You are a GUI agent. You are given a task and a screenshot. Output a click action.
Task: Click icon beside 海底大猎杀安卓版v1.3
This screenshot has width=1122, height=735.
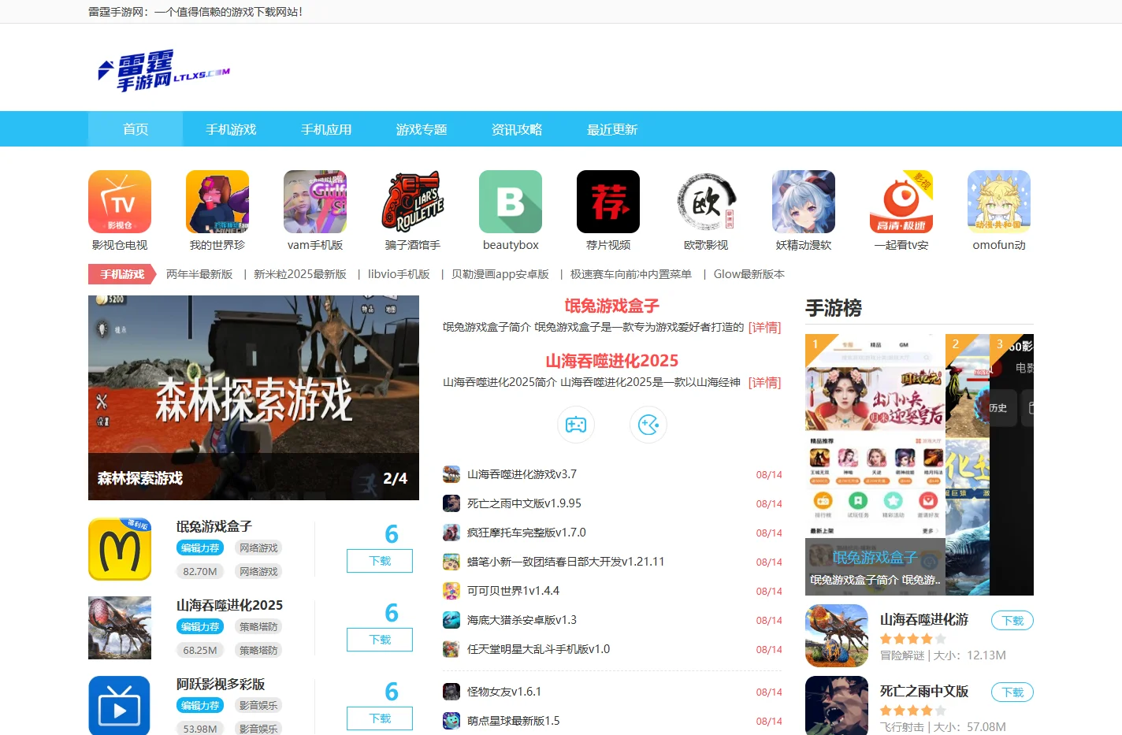(x=451, y=620)
